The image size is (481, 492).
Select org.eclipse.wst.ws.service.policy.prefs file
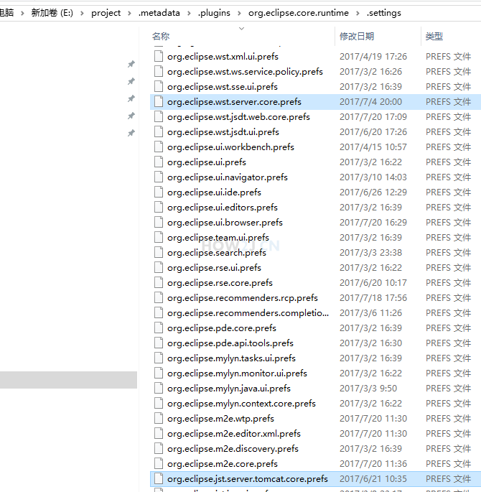click(246, 72)
